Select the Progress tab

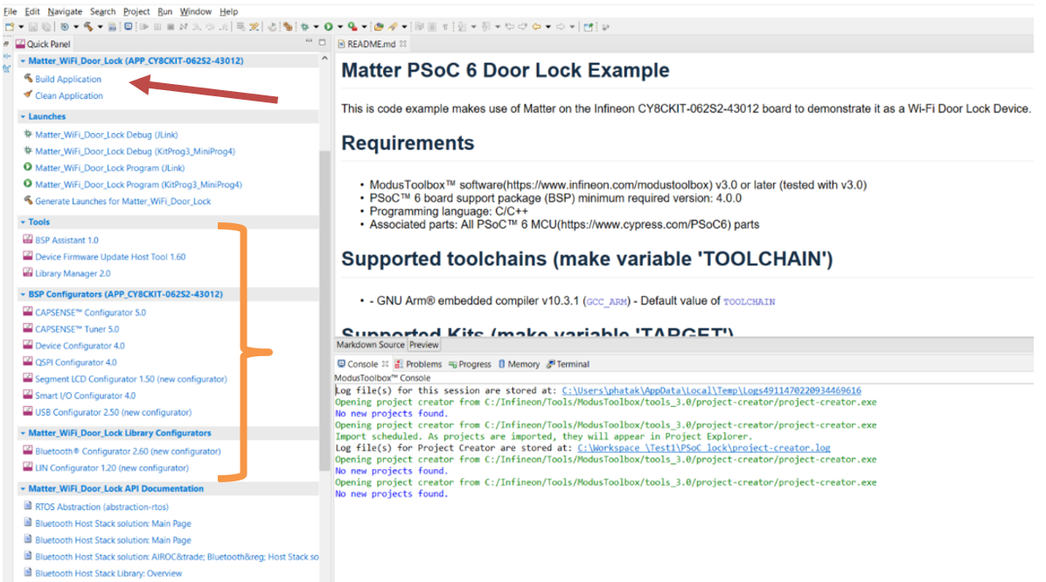click(471, 364)
